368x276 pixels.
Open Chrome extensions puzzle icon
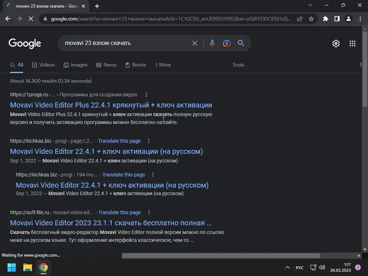coord(326,19)
